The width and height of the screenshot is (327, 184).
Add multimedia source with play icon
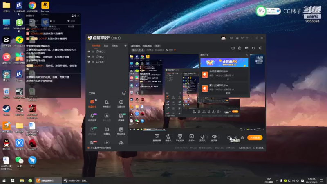pyautogui.click(x=191, y=138)
